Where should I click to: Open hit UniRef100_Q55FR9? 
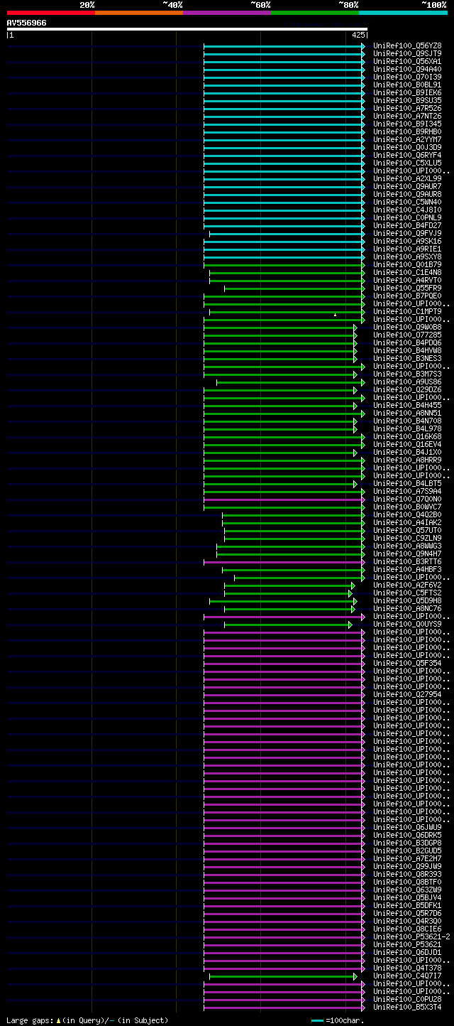[x=407, y=288]
